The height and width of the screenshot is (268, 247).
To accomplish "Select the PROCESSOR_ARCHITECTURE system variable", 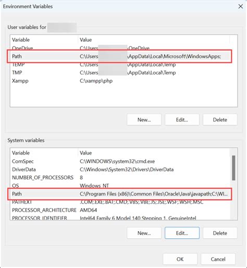I will [120, 210].
